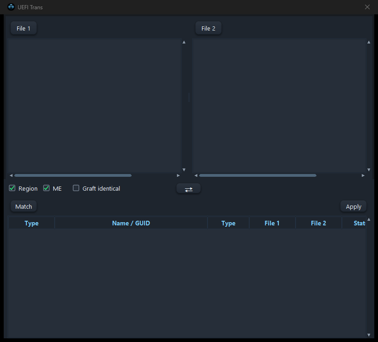Image resolution: width=378 pixels, height=342 pixels.
Task: Click File 2 pane horizontal scrollbar thumb
Action: [x=258, y=175]
